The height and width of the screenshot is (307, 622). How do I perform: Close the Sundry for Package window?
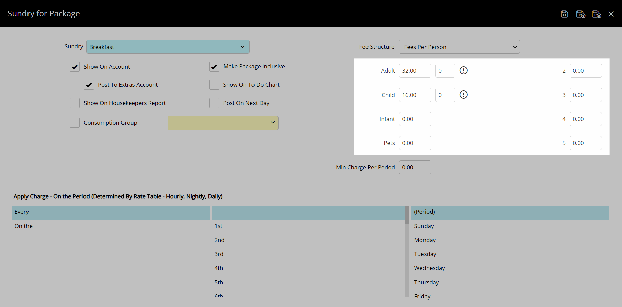coord(611,14)
